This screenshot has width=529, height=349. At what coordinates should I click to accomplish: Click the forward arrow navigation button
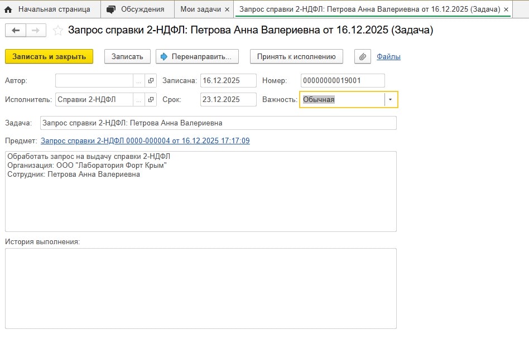35,31
